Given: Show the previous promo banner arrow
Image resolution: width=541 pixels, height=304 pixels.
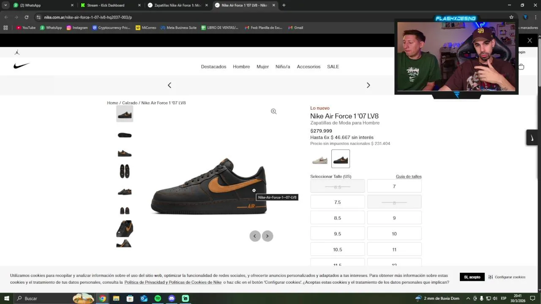Looking at the screenshot, I should coord(169,85).
